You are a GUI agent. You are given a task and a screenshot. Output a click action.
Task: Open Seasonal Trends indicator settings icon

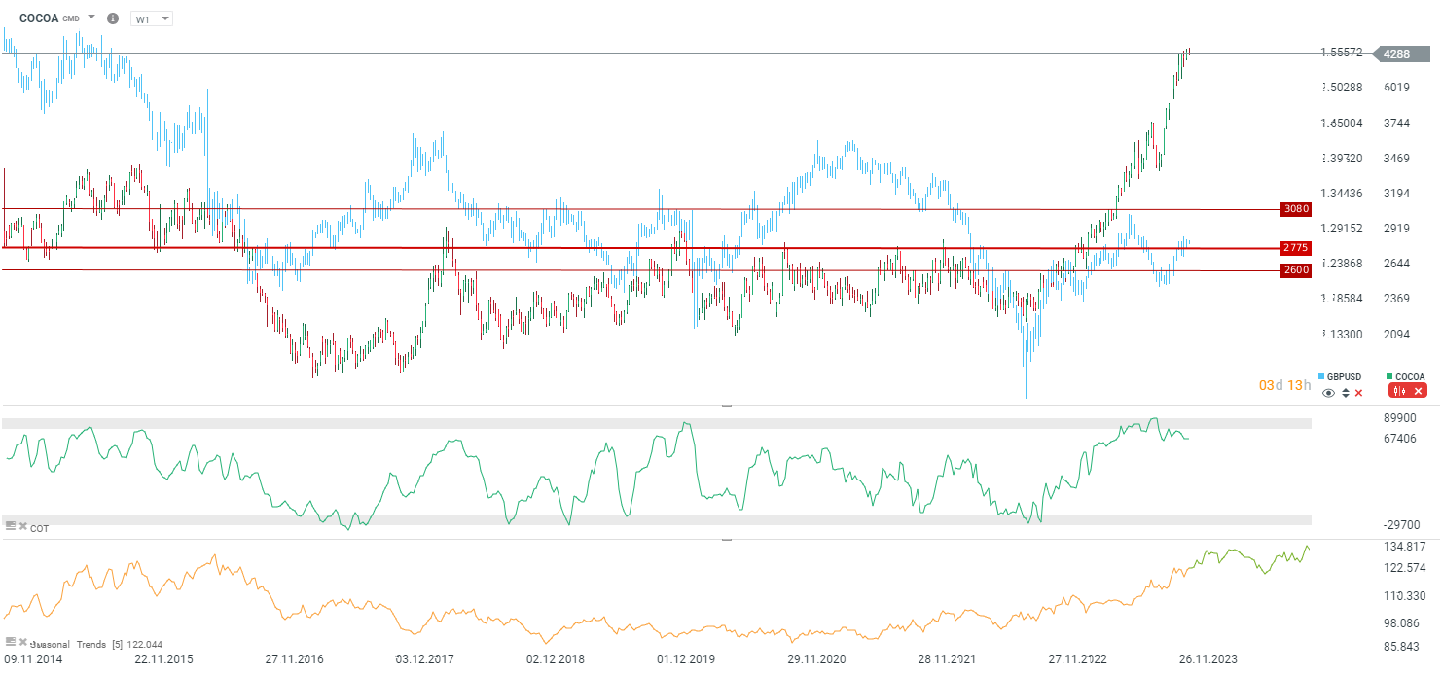11,642
